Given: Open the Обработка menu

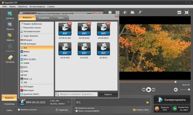Looking at the screenshot, I should pyautogui.click(x=23, y=7).
